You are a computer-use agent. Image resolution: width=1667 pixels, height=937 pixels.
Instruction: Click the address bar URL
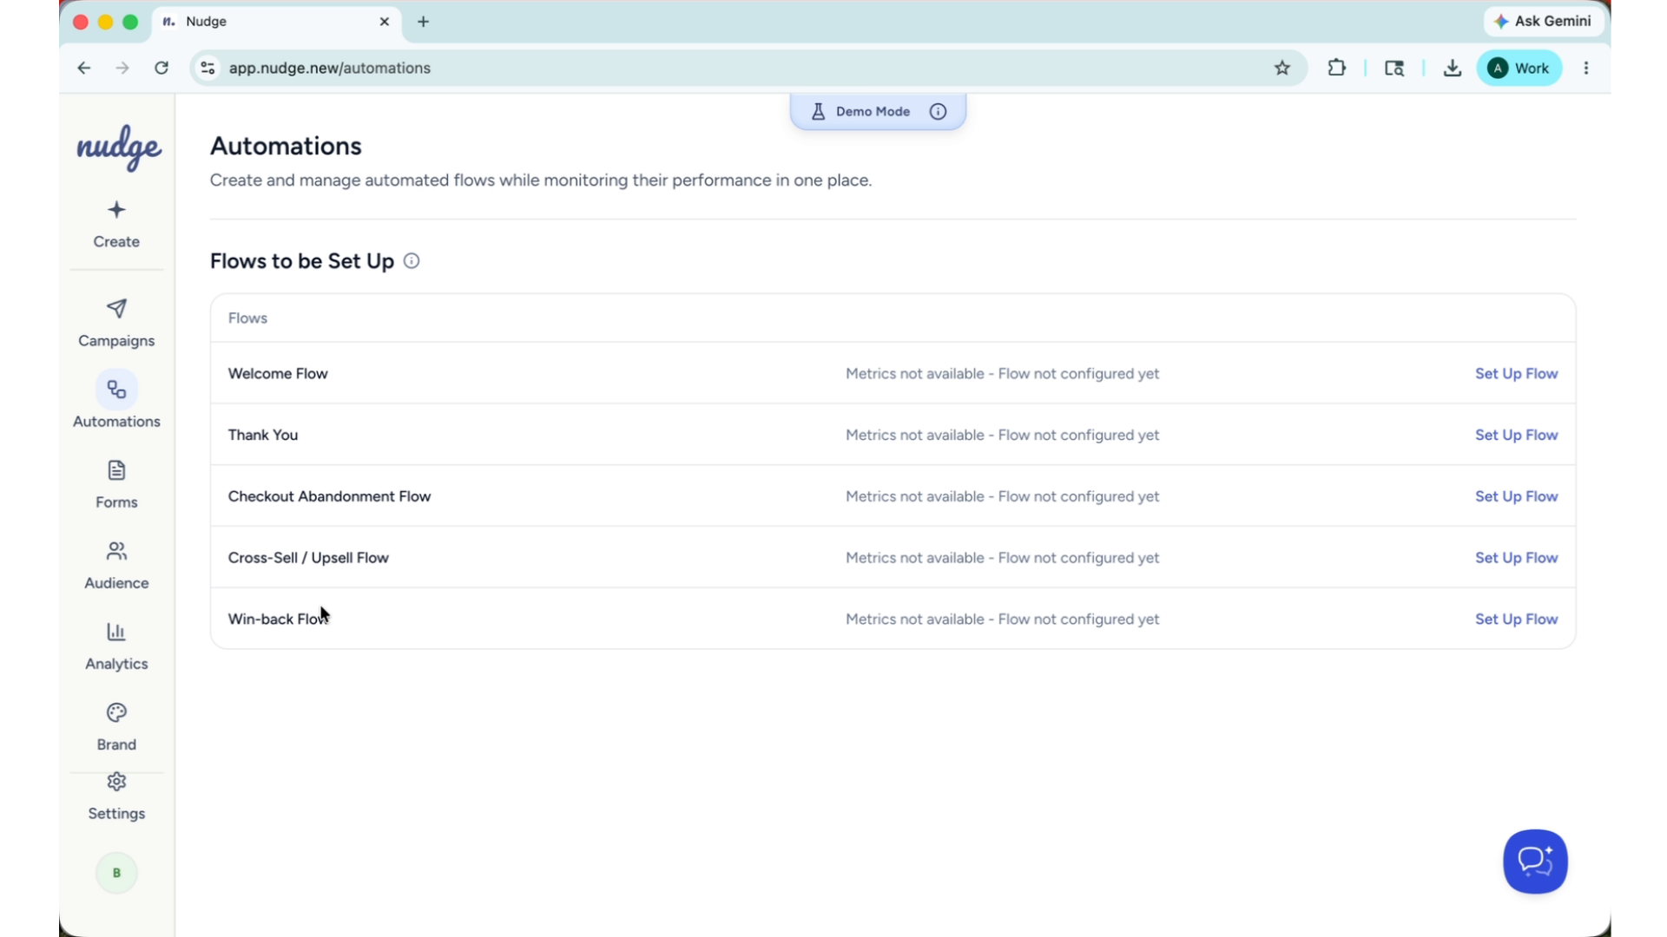(x=329, y=68)
